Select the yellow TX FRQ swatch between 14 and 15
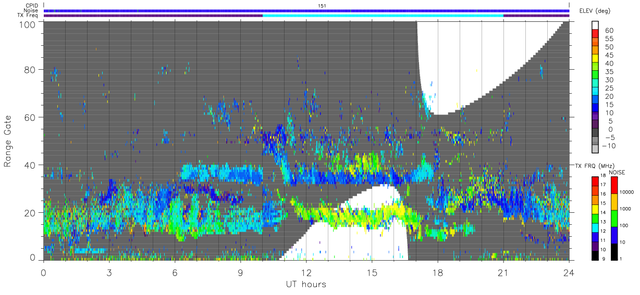The width and height of the screenshot is (640, 295). 595,209
